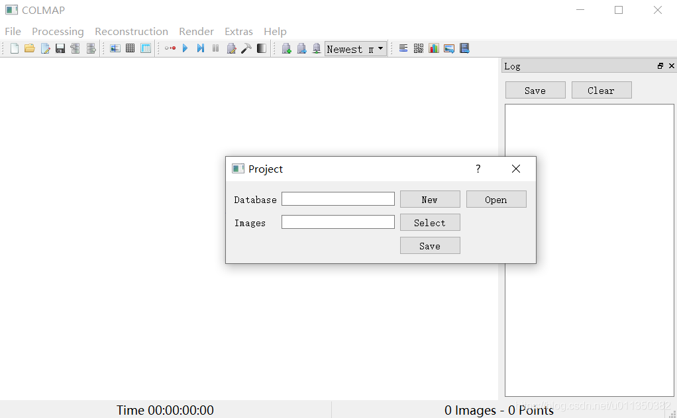Grab an image with the screenshot icon
The image size is (677, 418).
click(448, 48)
